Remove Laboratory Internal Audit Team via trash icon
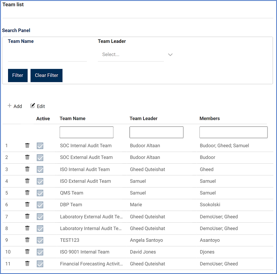This screenshot has height=274, width=277. pos(27,228)
